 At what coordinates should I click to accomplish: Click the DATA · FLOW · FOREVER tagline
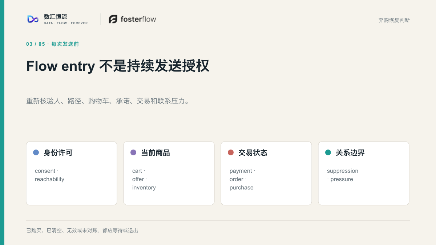click(66, 23)
